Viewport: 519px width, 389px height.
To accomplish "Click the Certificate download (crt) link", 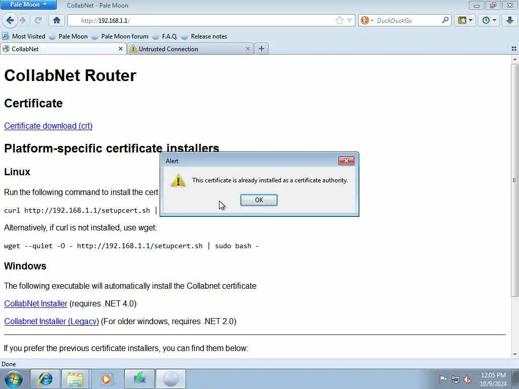I will point(48,126).
